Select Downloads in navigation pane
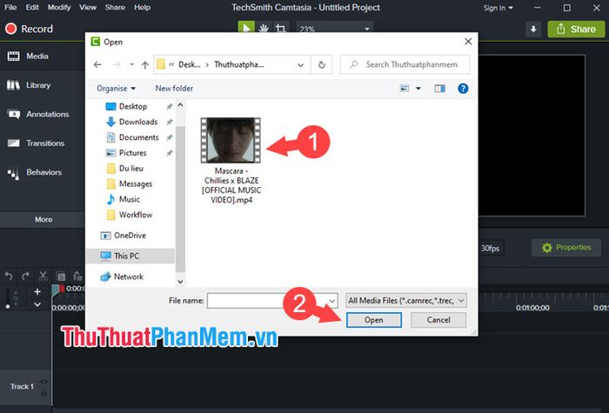The height and width of the screenshot is (413, 609). [x=138, y=122]
